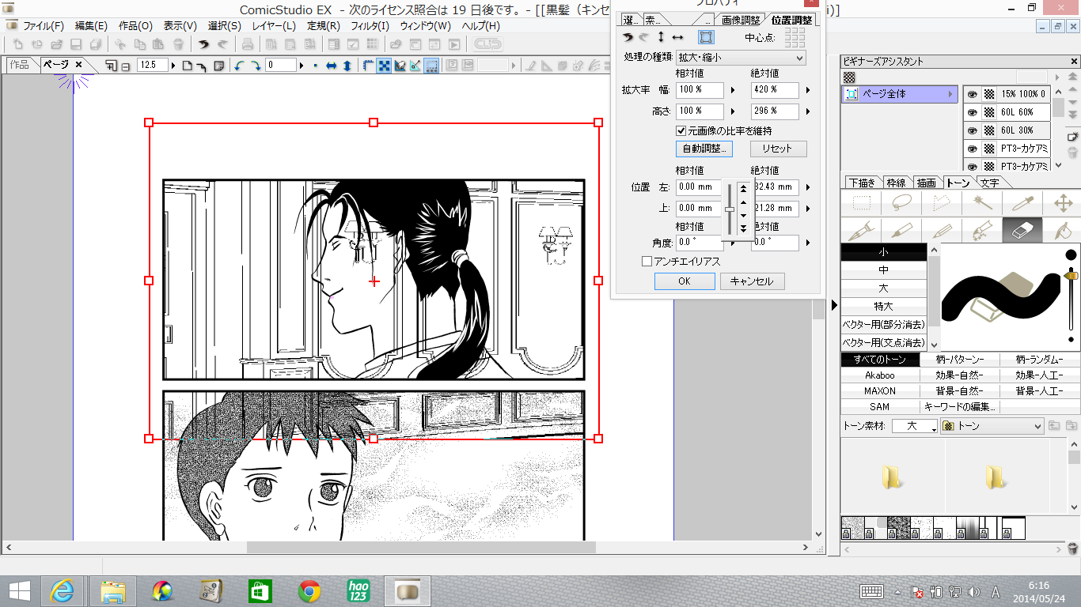
Task: Click the canvas horizontal scrollbar thumb
Action: click(421, 547)
